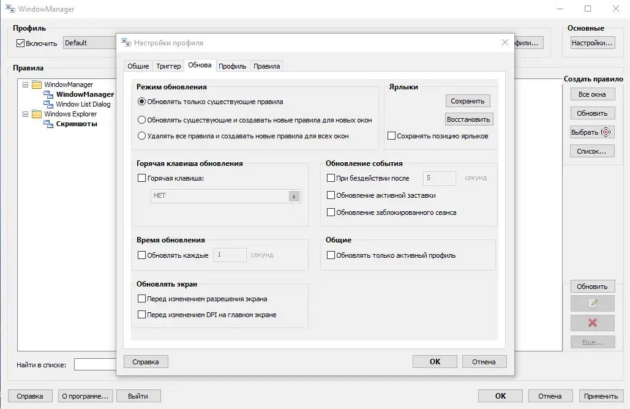Click the app icon in Настройки профиля title
Viewport: 630px width, 409px height.
[x=126, y=43]
